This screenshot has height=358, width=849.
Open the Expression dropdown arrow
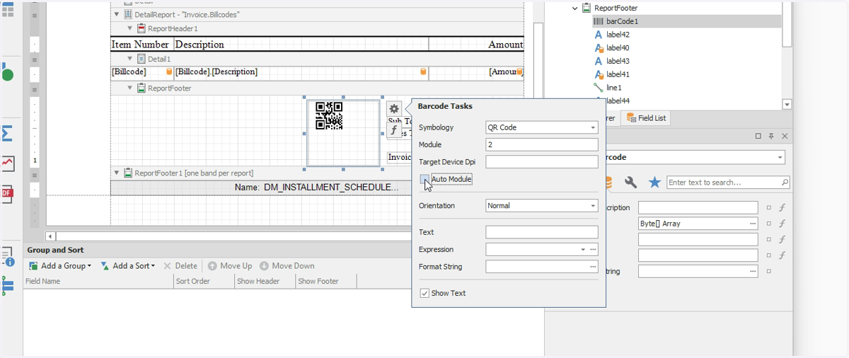(583, 250)
